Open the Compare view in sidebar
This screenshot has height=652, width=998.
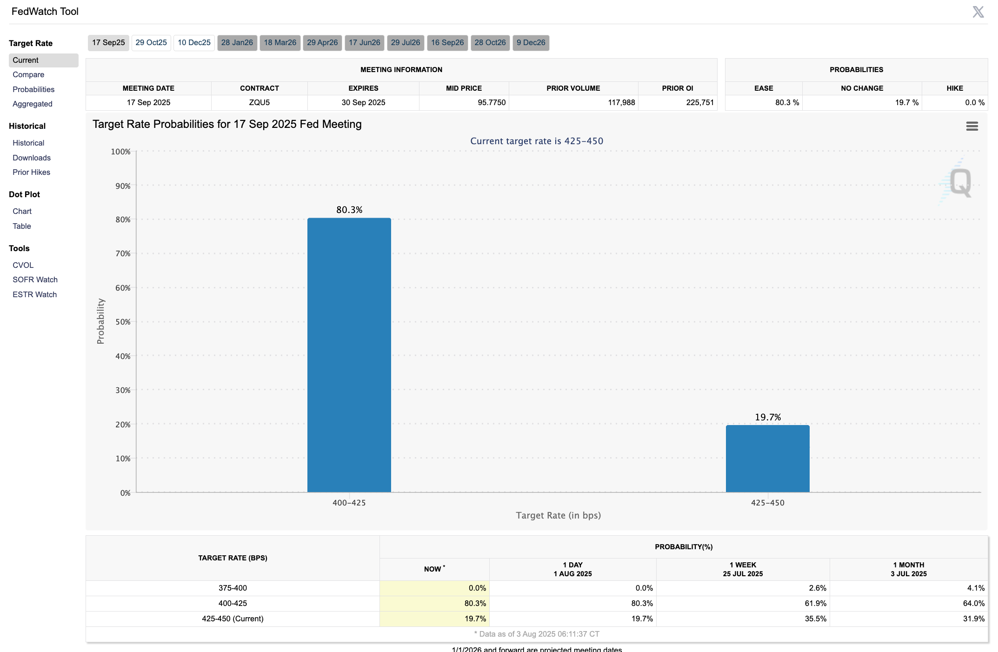pyautogui.click(x=28, y=74)
